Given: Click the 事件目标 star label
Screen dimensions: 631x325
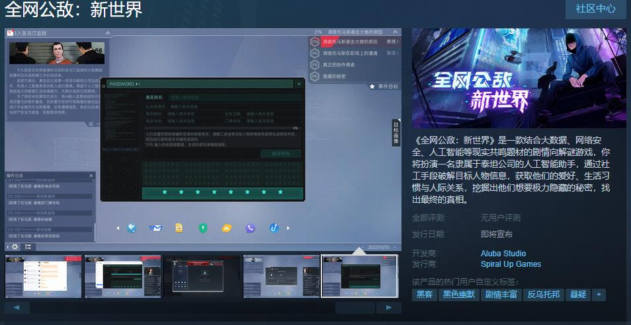Looking at the screenshot, I should tap(384, 87).
